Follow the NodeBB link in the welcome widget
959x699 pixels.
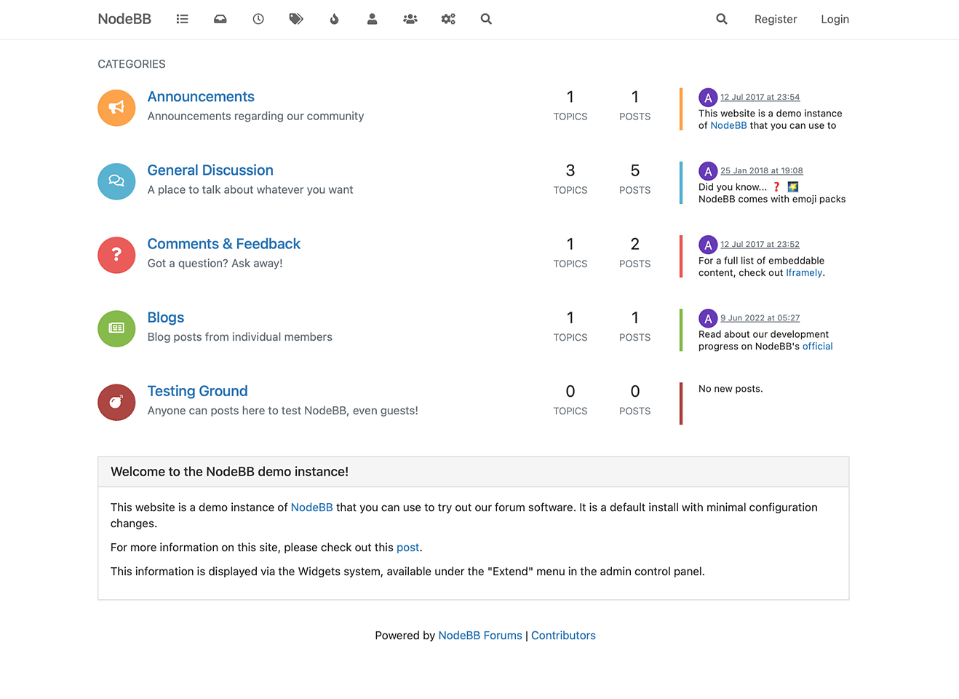[x=311, y=508]
